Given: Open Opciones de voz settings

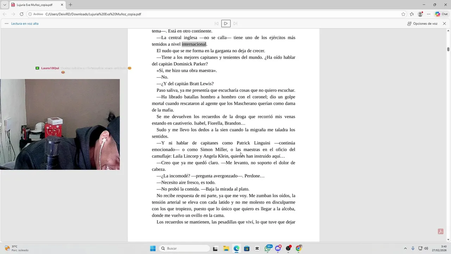Looking at the screenshot, I should pyautogui.click(x=422, y=24).
